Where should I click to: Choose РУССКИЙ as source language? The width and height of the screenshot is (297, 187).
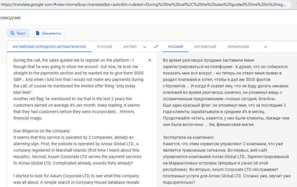[105, 47]
